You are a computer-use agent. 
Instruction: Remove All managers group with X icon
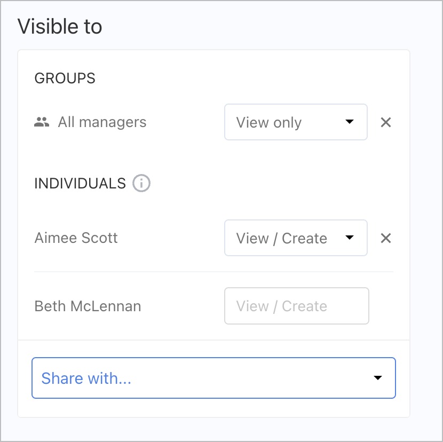click(386, 122)
